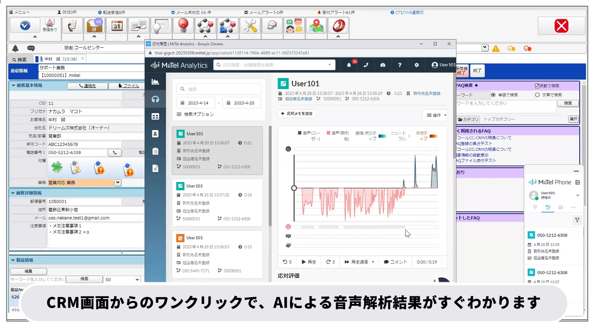Screen dimensions: 594x327
Task: Open the MiiTel settings gear icon
Action: click(x=416, y=65)
